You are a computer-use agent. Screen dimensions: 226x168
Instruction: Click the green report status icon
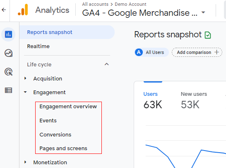(x=208, y=35)
